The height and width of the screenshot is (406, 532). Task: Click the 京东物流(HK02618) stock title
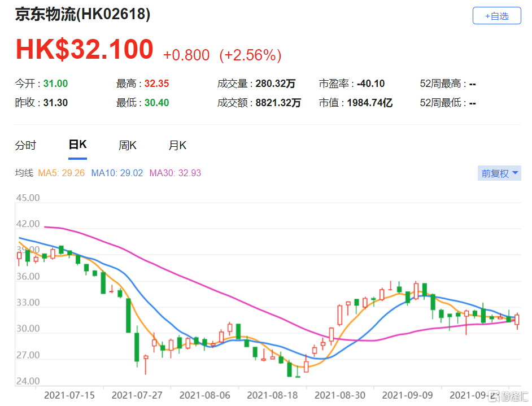(x=82, y=15)
